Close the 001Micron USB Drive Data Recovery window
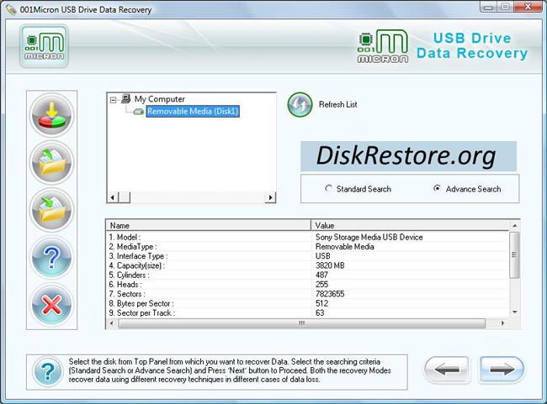 click(x=528, y=7)
